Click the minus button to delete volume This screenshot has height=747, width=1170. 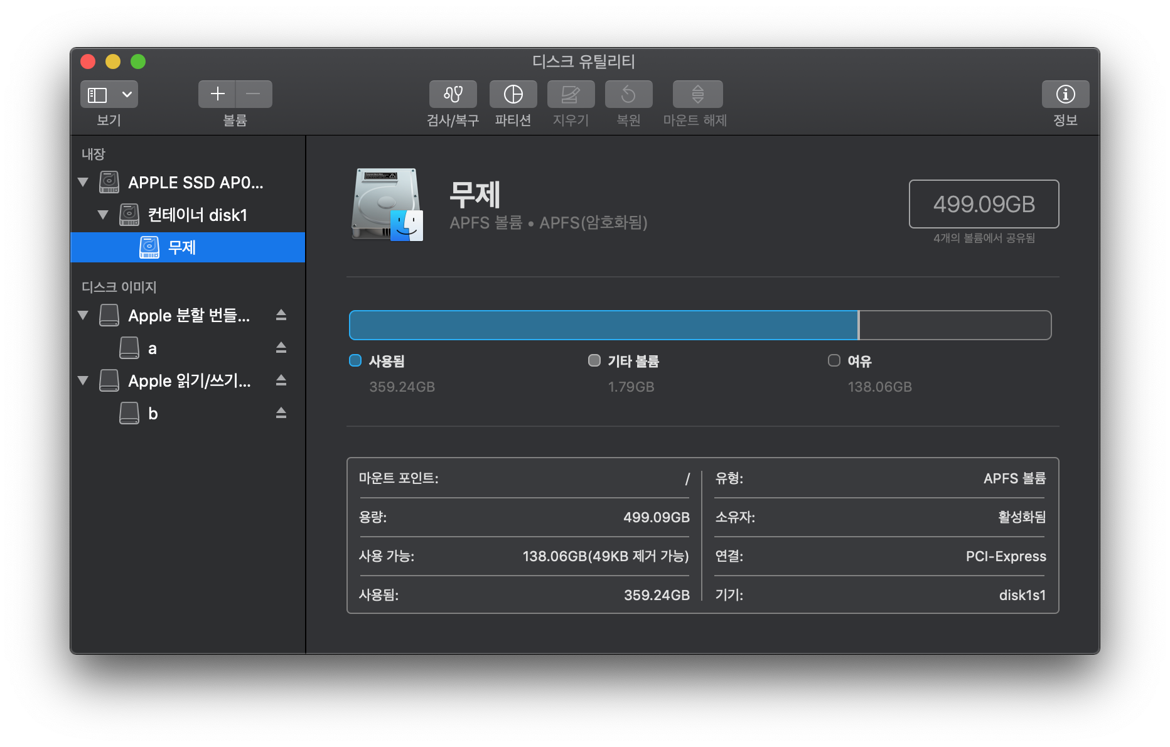point(254,94)
